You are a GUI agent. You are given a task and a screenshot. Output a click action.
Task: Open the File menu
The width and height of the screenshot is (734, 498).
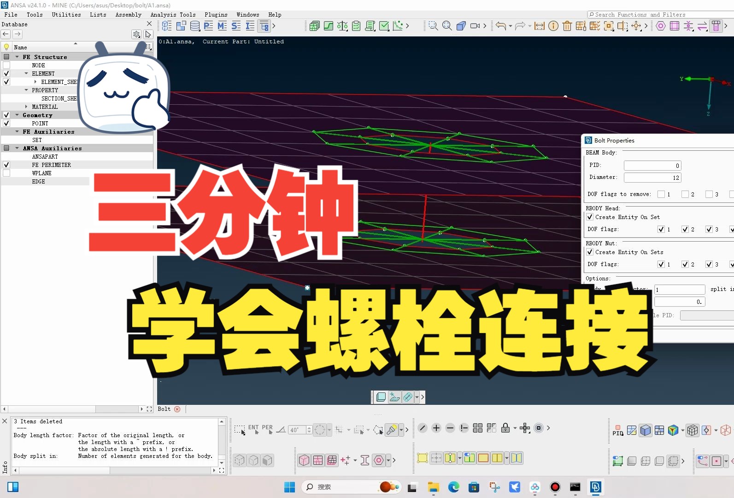point(11,15)
